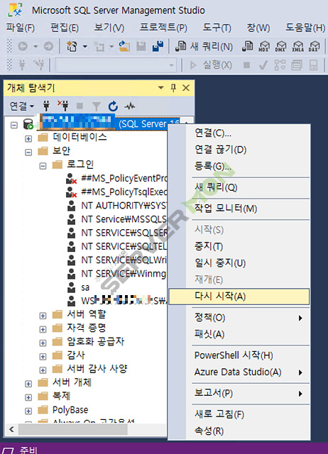Click the Connect Object Explorer plug icon
The image size is (328, 454).
tap(46, 106)
